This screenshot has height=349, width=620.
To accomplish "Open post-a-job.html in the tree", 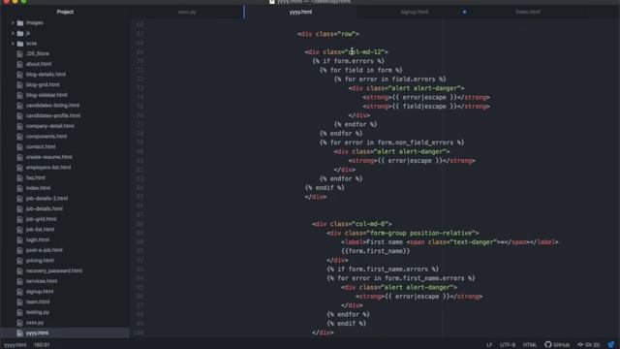I will click(x=45, y=250).
